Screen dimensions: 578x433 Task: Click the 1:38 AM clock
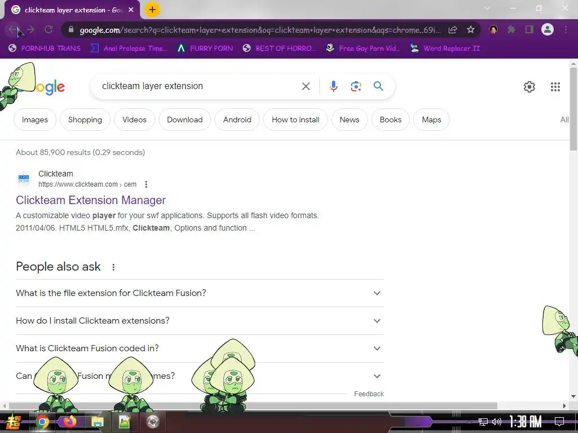pos(526,422)
